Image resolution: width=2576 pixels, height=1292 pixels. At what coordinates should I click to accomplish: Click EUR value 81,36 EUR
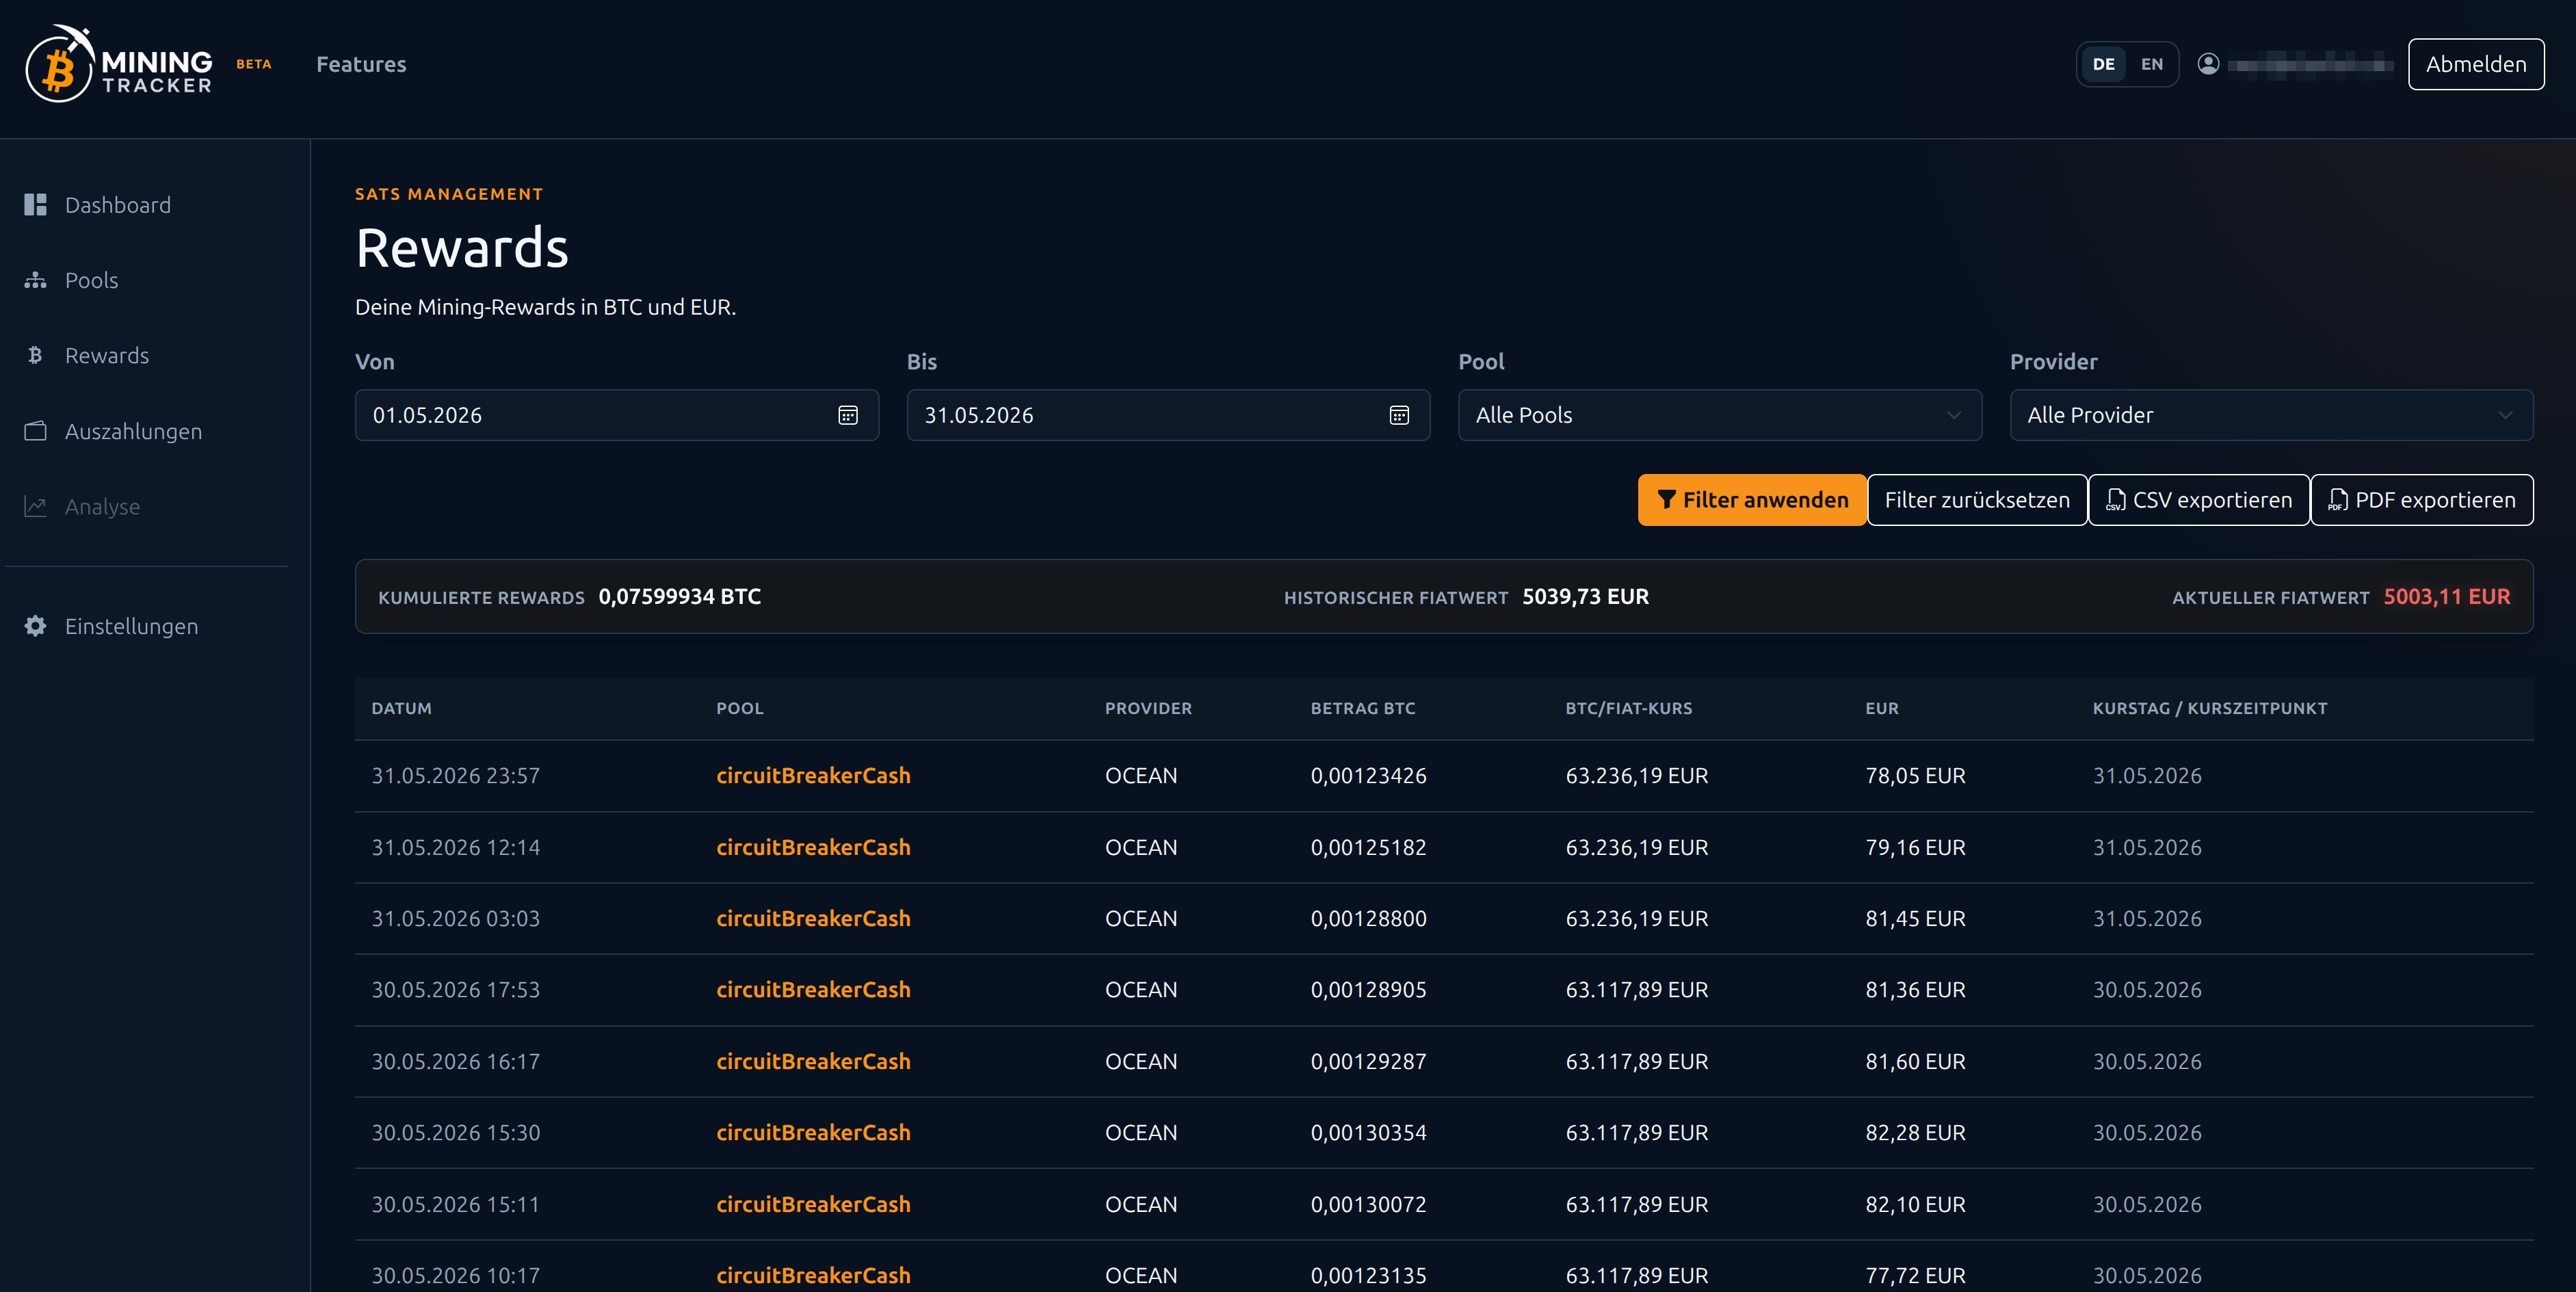pyautogui.click(x=1915, y=990)
